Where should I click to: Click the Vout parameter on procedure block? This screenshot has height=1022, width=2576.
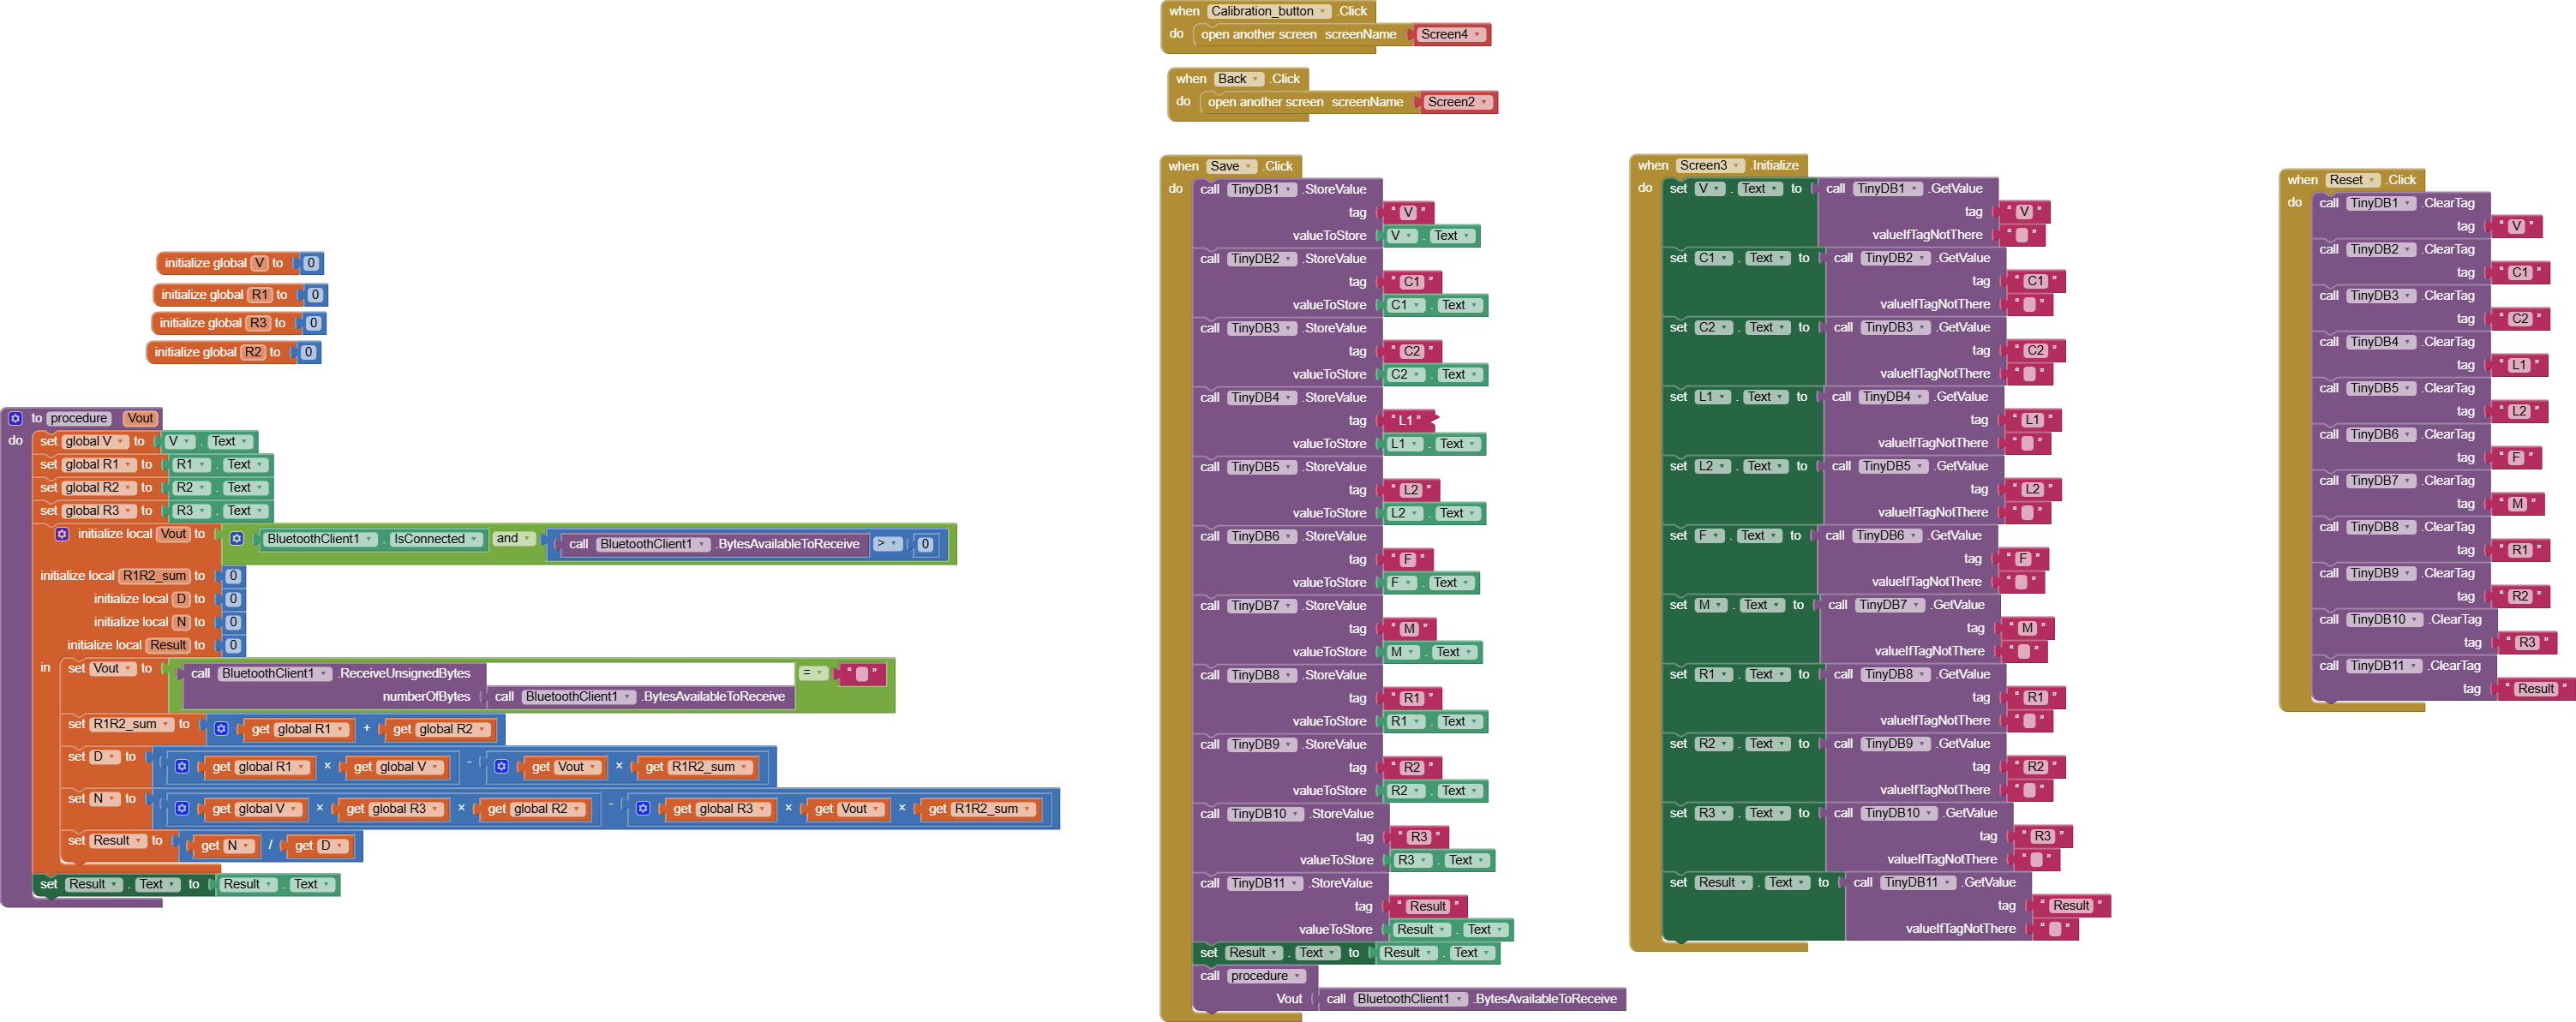click(x=140, y=418)
